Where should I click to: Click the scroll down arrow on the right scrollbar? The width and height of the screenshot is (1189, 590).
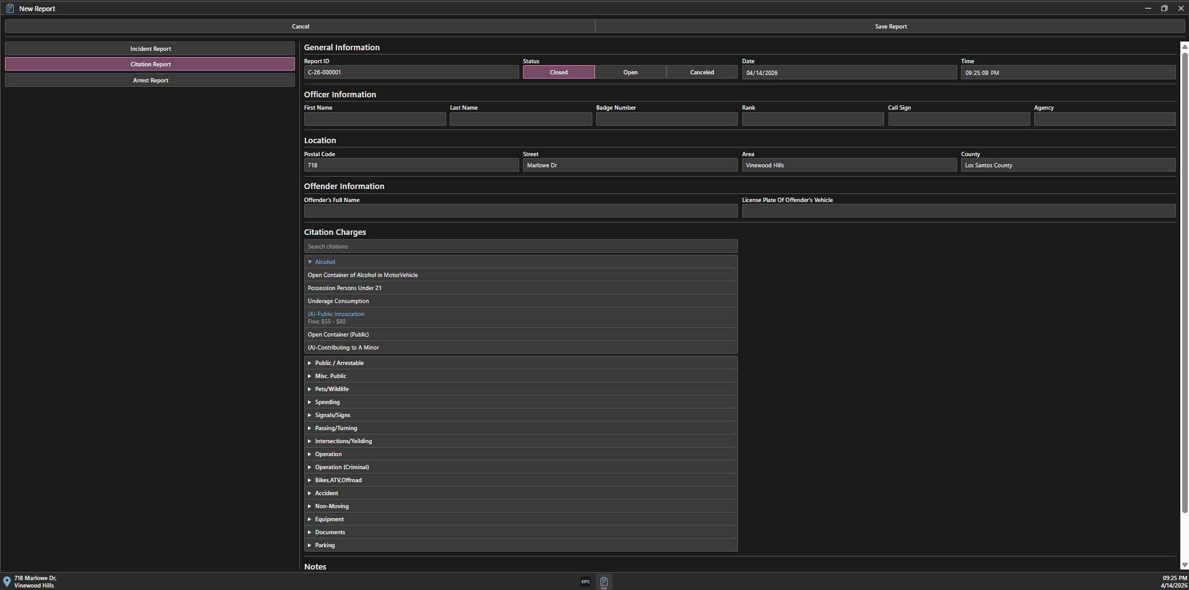click(1184, 565)
